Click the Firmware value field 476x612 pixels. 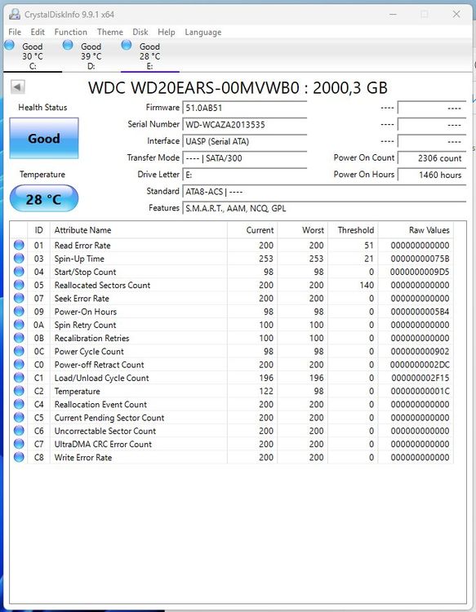point(245,108)
